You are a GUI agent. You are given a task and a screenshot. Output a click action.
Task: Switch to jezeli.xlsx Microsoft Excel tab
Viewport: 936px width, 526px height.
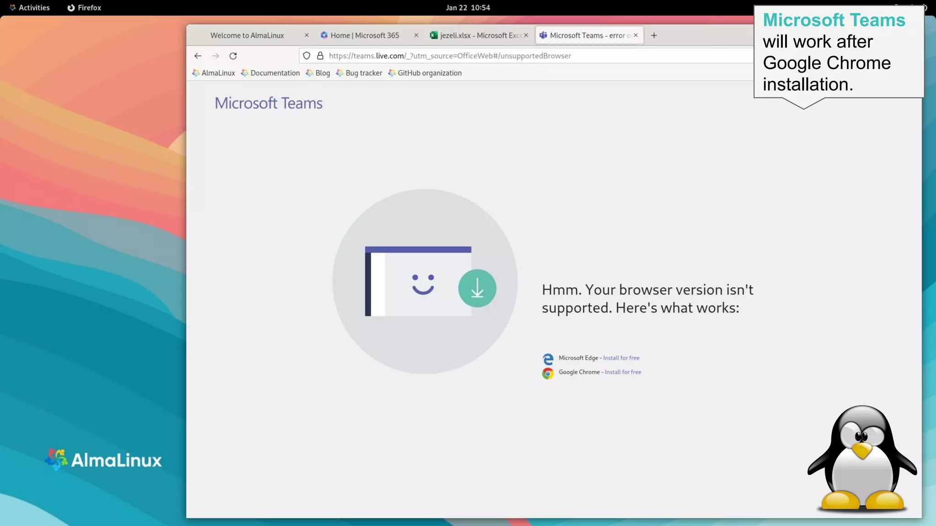click(480, 35)
